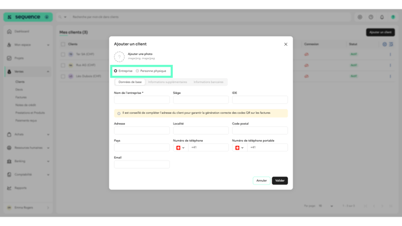The width and height of the screenshot is (402, 226).
Task: Toggle checkbox for Léo Dubois row
Action: click(63, 77)
